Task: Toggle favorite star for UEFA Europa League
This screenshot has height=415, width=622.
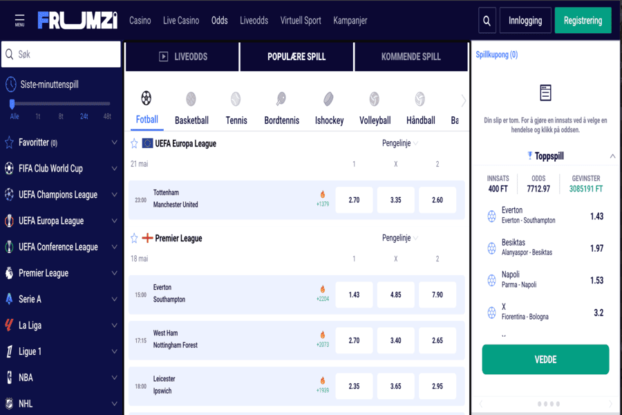Action: pyautogui.click(x=135, y=144)
